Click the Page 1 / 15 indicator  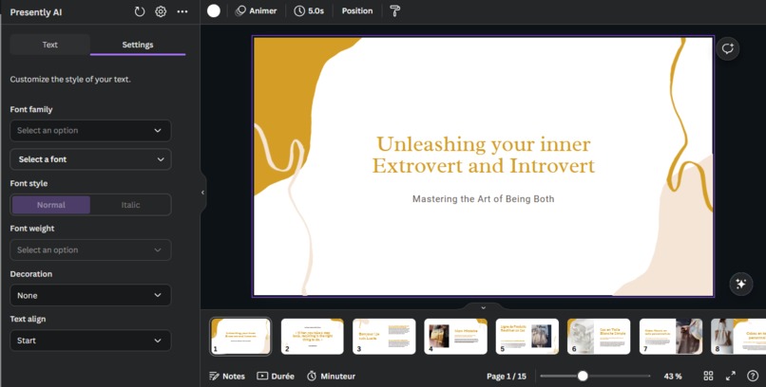(x=507, y=377)
